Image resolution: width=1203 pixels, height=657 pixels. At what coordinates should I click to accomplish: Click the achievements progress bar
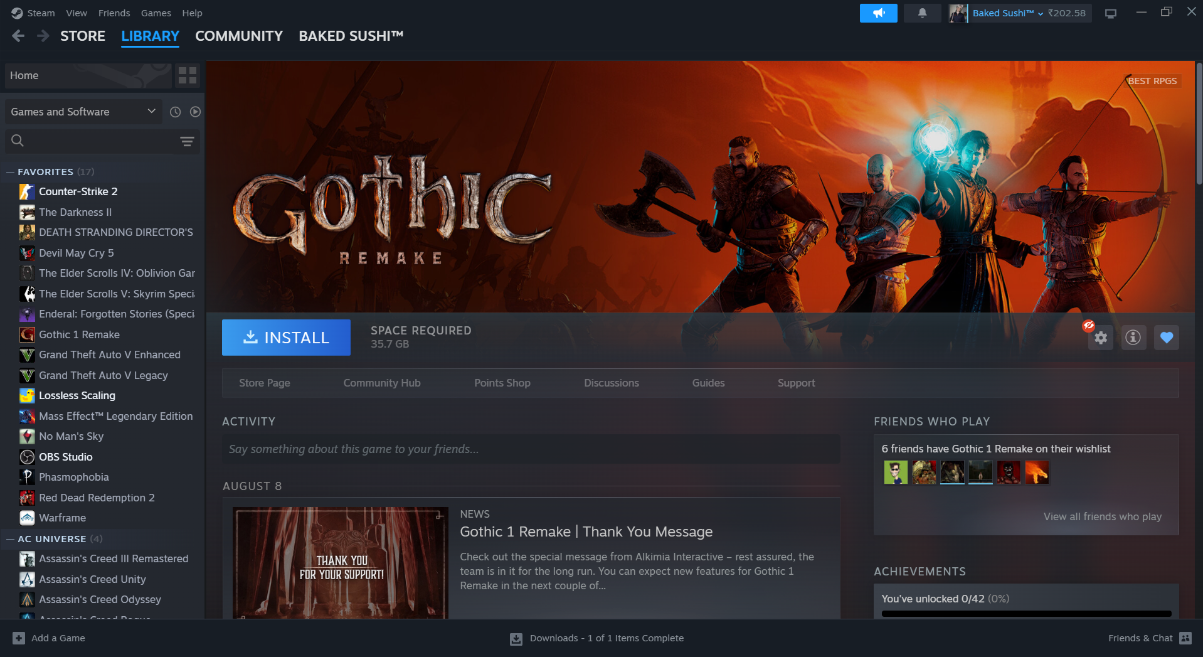click(1026, 614)
